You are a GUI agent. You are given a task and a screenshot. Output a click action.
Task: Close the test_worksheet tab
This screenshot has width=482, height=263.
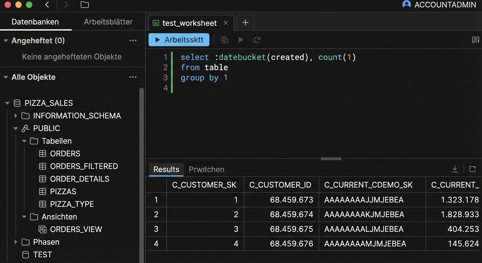[x=226, y=23]
